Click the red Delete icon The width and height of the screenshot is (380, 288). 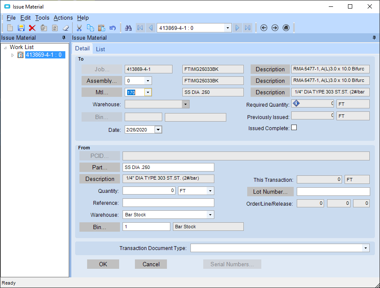pos(32,28)
